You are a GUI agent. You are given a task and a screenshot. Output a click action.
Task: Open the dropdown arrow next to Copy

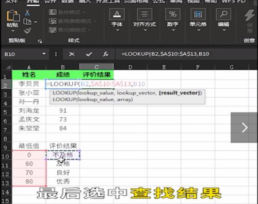[x=36, y=22]
